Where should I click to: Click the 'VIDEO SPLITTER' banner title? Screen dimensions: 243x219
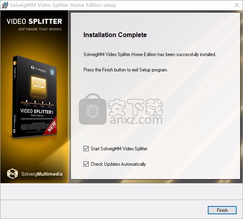coord(34,21)
